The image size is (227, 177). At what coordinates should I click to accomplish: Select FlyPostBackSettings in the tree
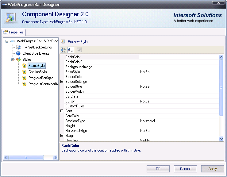(38, 47)
